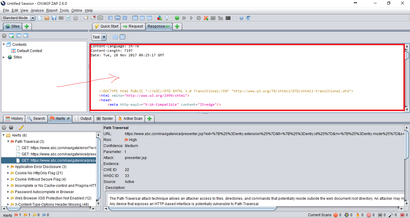Click the Active Scan tab
The height and width of the screenshot is (218, 410).
130,118
